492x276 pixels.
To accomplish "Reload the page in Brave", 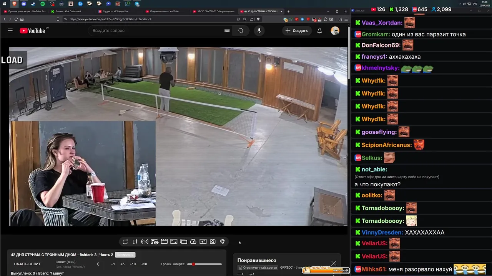I will click(x=16, y=19).
